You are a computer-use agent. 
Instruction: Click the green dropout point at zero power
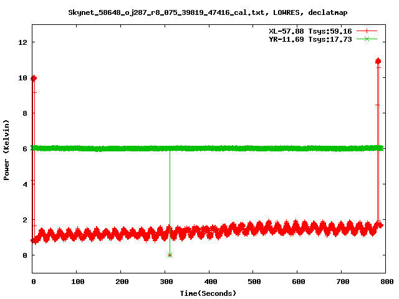pos(170,255)
